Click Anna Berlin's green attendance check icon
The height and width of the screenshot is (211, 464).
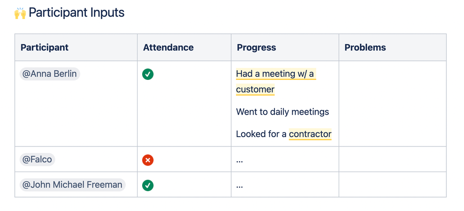148,74
